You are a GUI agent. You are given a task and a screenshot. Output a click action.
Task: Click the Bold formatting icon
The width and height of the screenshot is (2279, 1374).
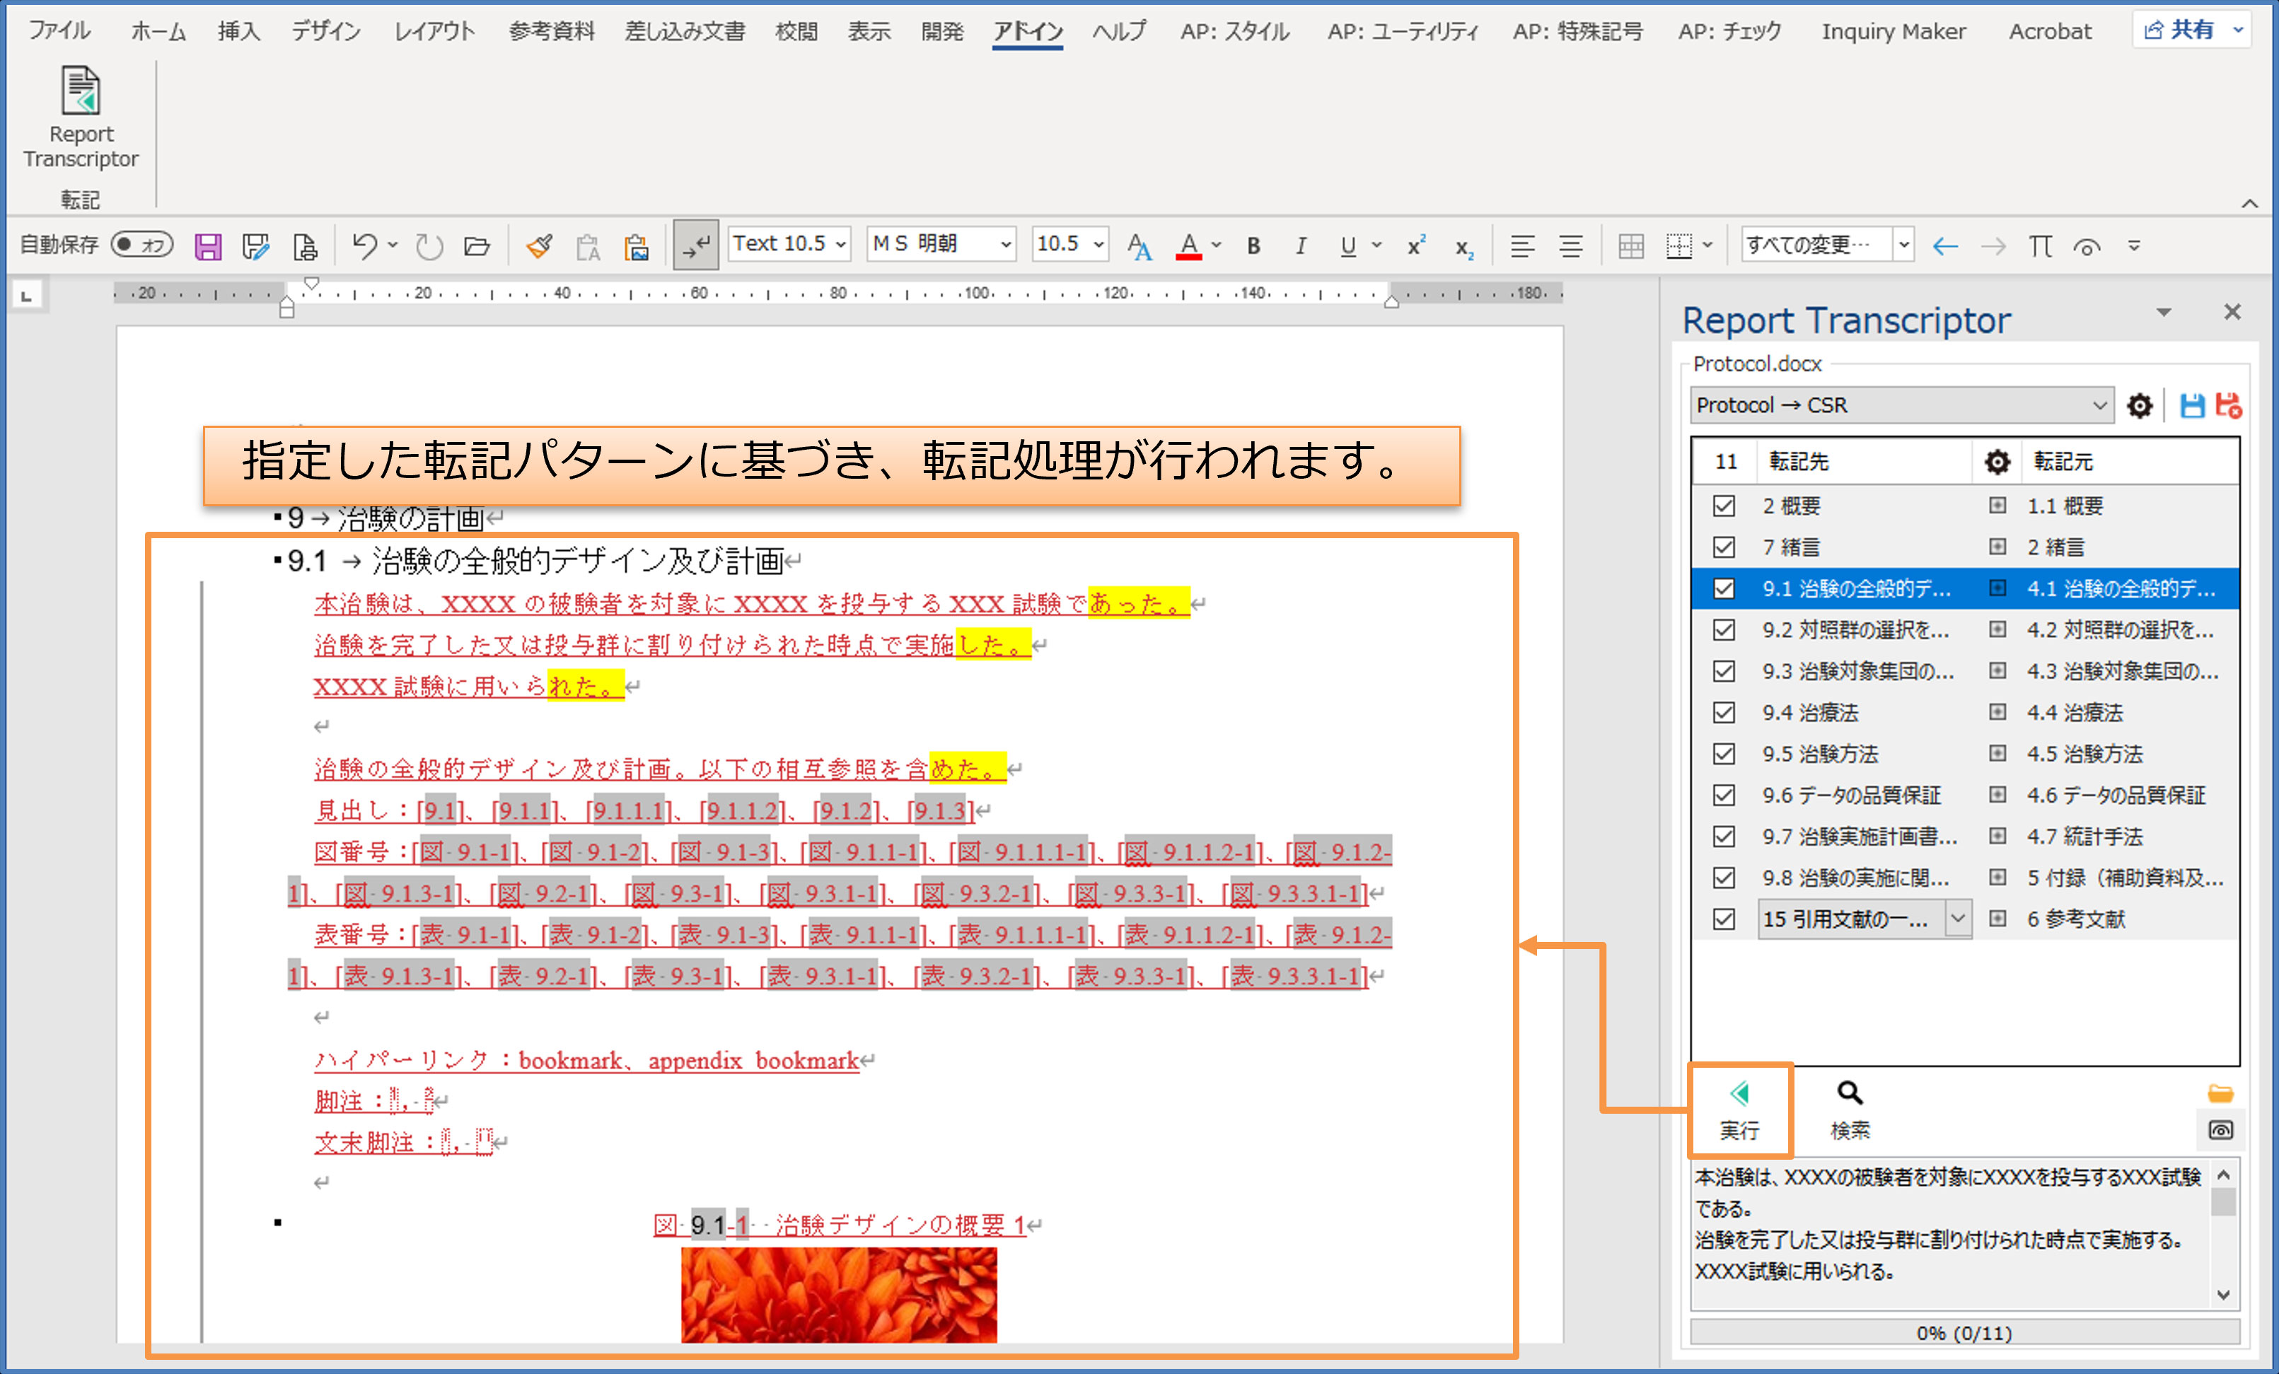1253,246
